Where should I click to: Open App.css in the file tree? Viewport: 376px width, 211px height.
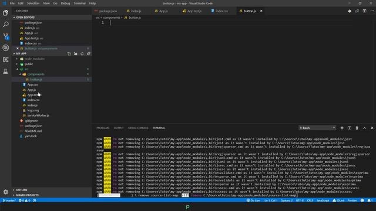(32, 84)
